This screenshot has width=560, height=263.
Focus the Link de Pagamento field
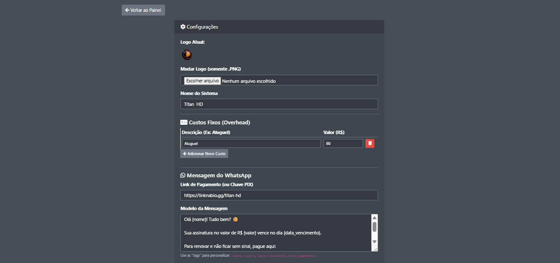coord(279,195)
